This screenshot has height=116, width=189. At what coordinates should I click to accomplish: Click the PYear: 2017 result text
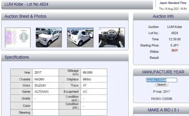pos(162,92)
